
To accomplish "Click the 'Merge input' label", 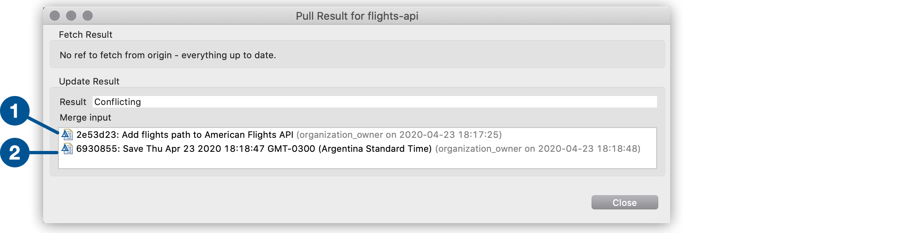I will pos(85,117).
